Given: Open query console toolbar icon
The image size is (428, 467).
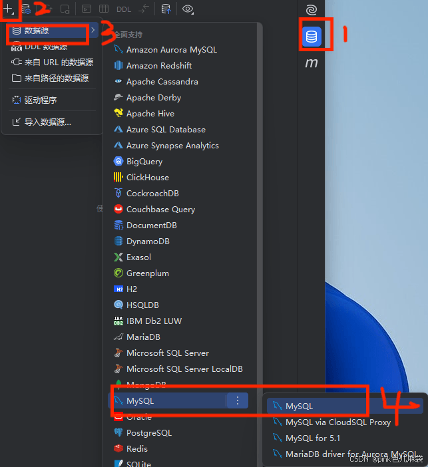Looking at the screenshot, I should point(87,9).
